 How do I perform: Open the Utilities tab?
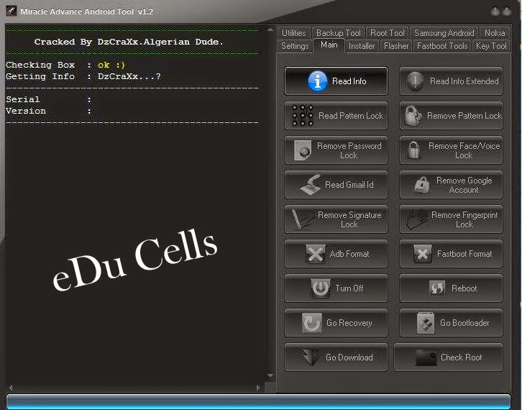coord(293,33)
